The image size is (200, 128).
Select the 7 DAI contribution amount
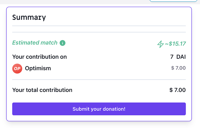tap(178, 57)
